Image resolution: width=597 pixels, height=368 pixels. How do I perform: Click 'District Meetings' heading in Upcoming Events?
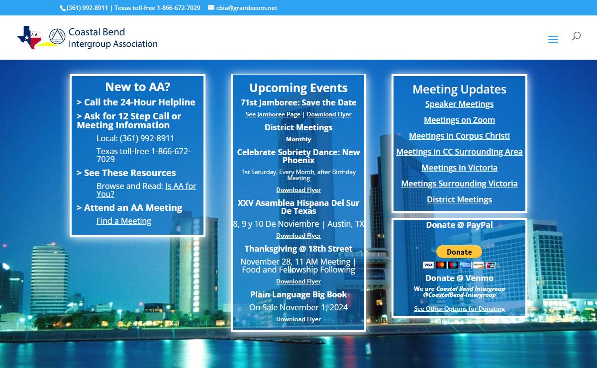[298, 127]
